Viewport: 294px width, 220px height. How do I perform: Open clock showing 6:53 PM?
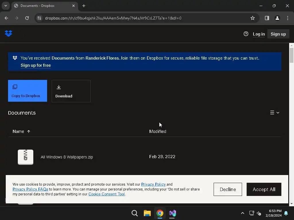pos(274,213)
